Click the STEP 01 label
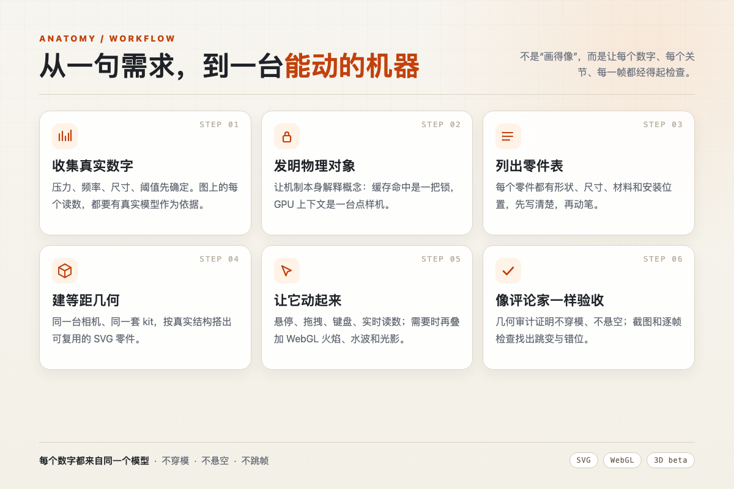 pos(219,124)
